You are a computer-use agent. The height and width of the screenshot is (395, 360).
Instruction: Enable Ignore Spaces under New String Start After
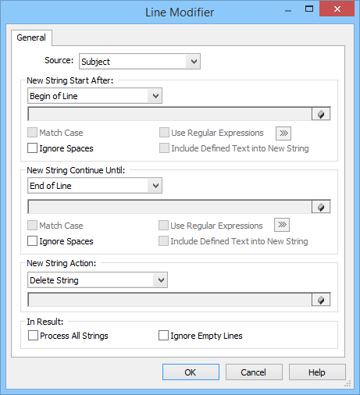click(x=32, y=148)
